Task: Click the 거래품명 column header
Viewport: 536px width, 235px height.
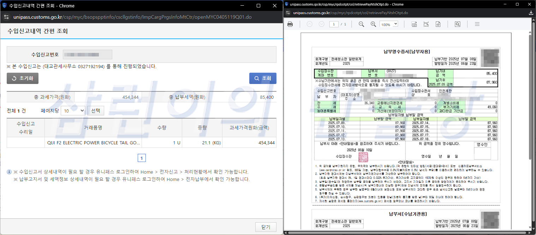Action: pos(93,128)
